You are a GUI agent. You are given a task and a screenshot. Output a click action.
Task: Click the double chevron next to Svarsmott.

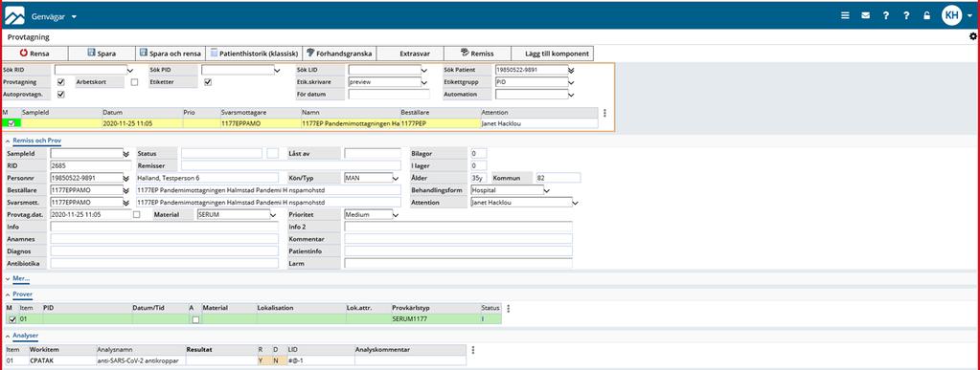125,202
